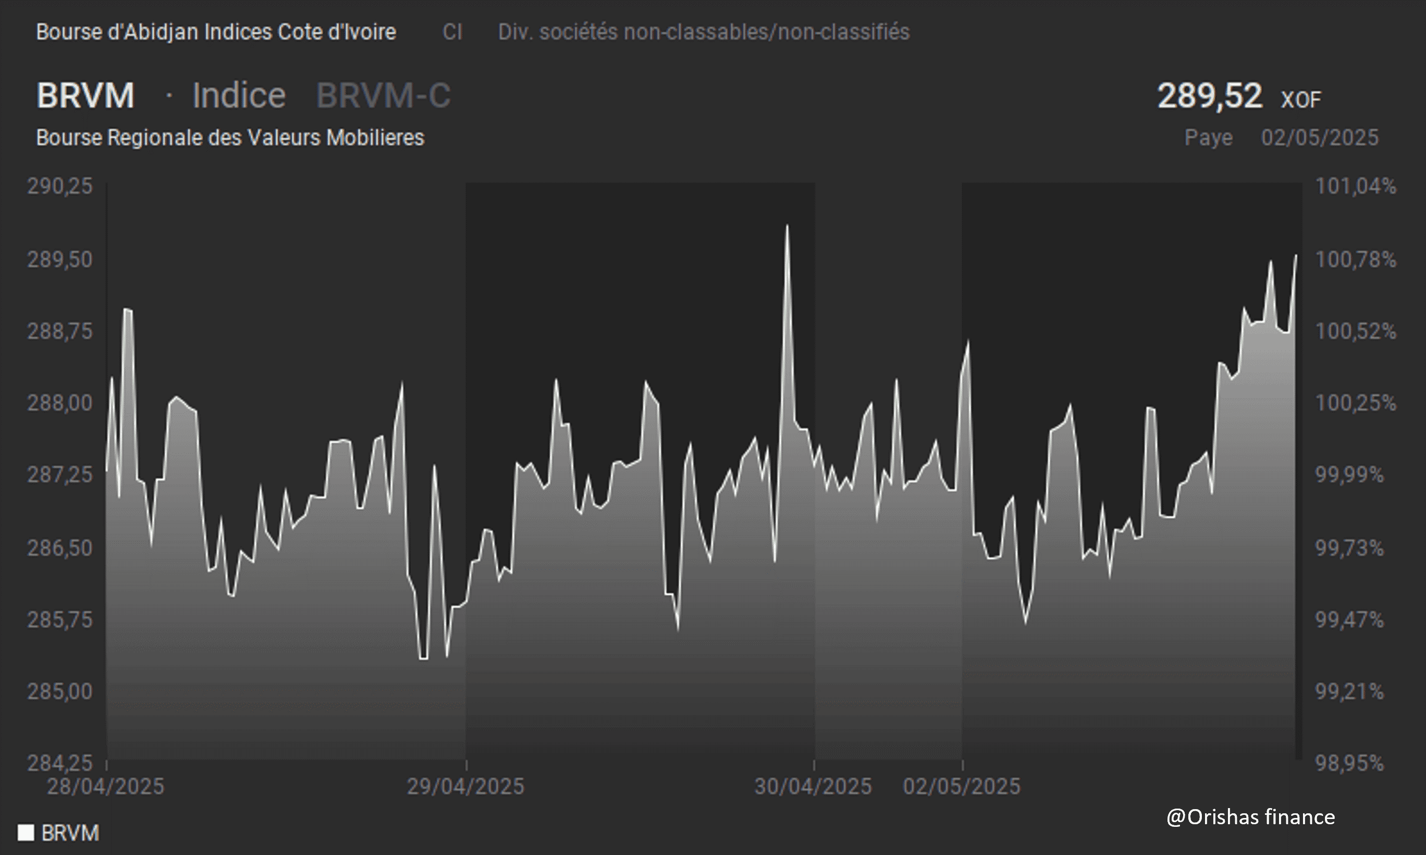Click the 287,25 left axis label
The width and height of the screenshot is (1426, 855).
coord(60,475)
